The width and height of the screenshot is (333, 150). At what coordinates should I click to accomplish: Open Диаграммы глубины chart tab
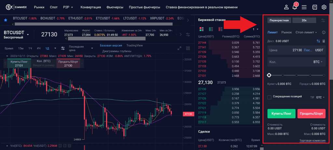tap(117, 51)
